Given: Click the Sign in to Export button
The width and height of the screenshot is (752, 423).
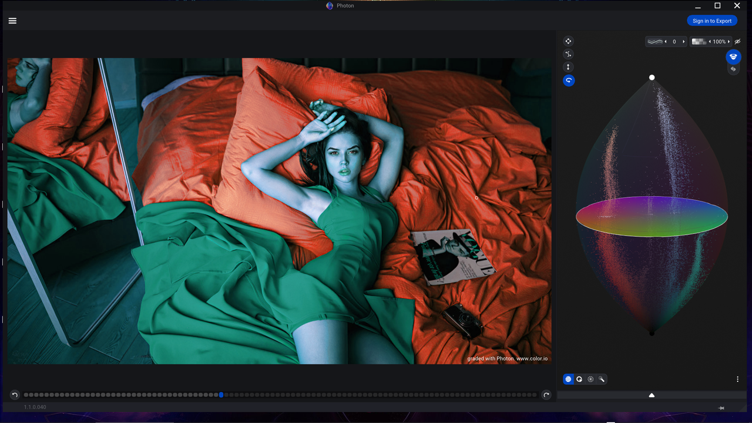Looking at the screenshot, I should [x=712, y=21].
